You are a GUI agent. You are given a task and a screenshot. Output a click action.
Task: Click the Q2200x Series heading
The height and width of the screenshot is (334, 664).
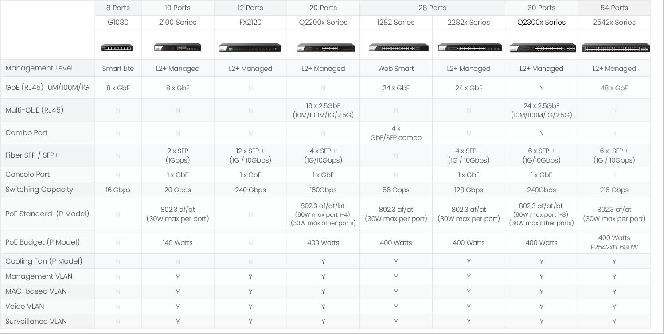(x=323, y=23)
